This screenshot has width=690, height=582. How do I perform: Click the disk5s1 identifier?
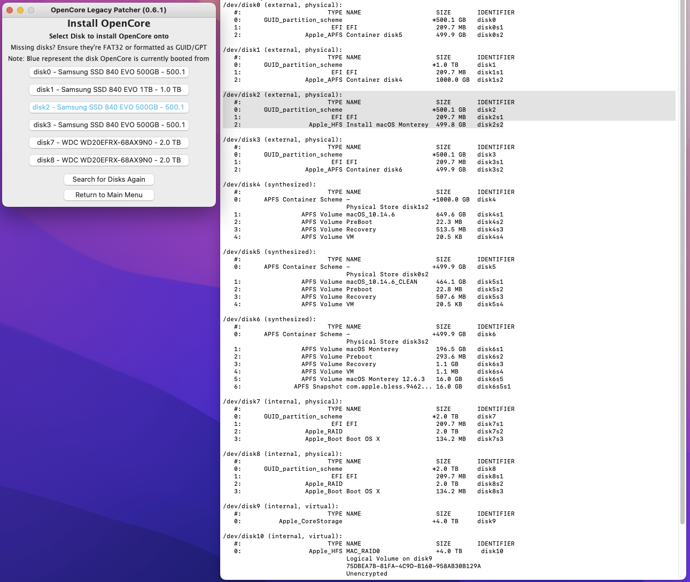click(490, 282)
